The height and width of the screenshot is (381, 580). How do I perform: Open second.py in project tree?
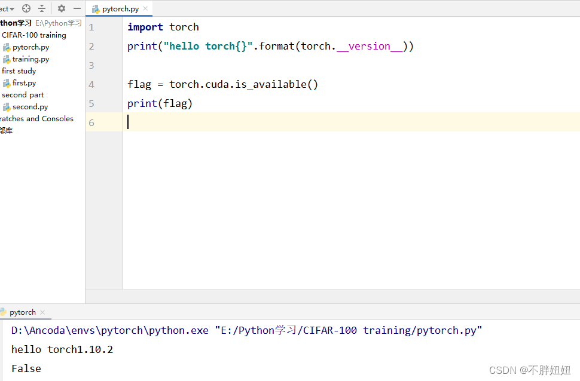(x=30, y=107)
